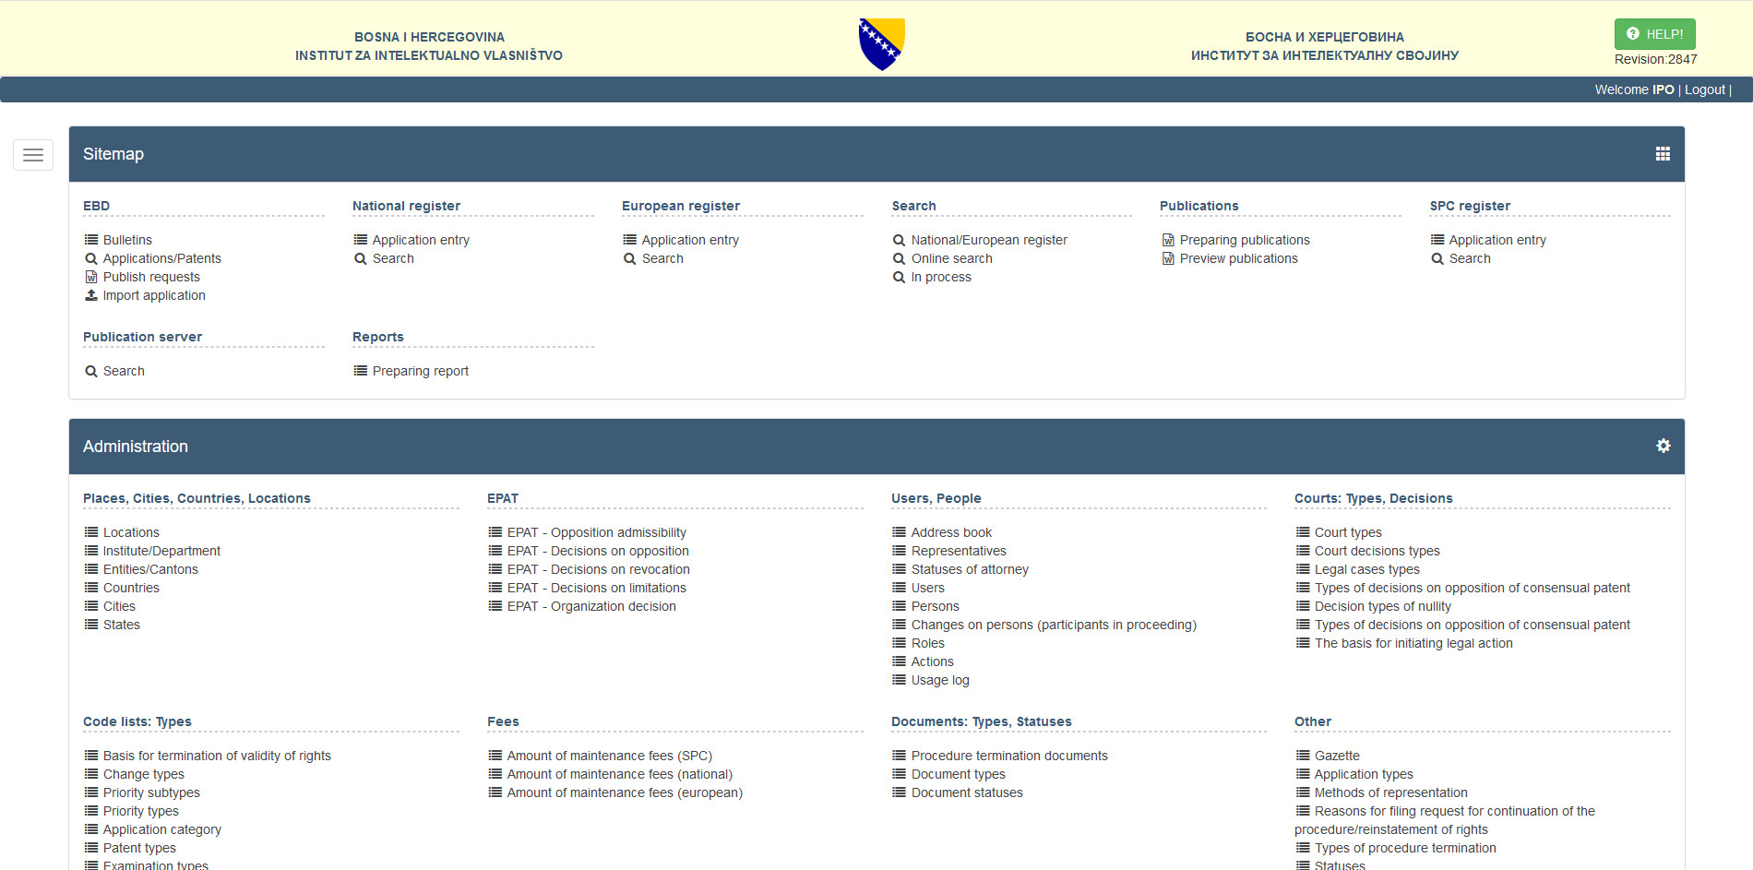Open Entities/Cantons administration page
The height and width of the screenshot is (870, 1753).
[x=150, y=569]
